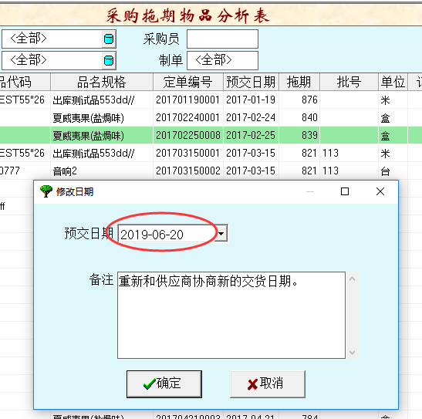Viewport: 422px width, 419px height.
Task: Click the green checkmark 确定 button
Action: pos(164,384)
